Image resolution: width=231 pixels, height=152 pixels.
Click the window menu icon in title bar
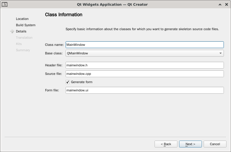pyautogui.click(x=5, y=4)
